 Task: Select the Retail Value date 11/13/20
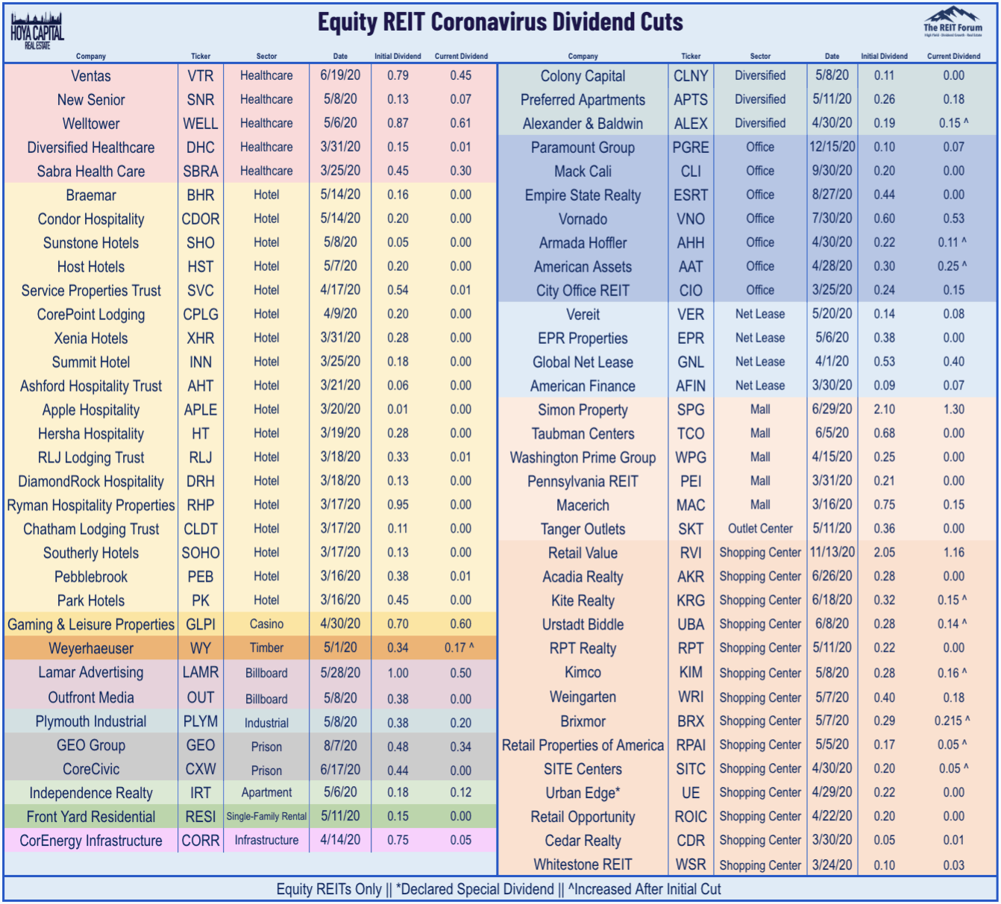point(832,553)
